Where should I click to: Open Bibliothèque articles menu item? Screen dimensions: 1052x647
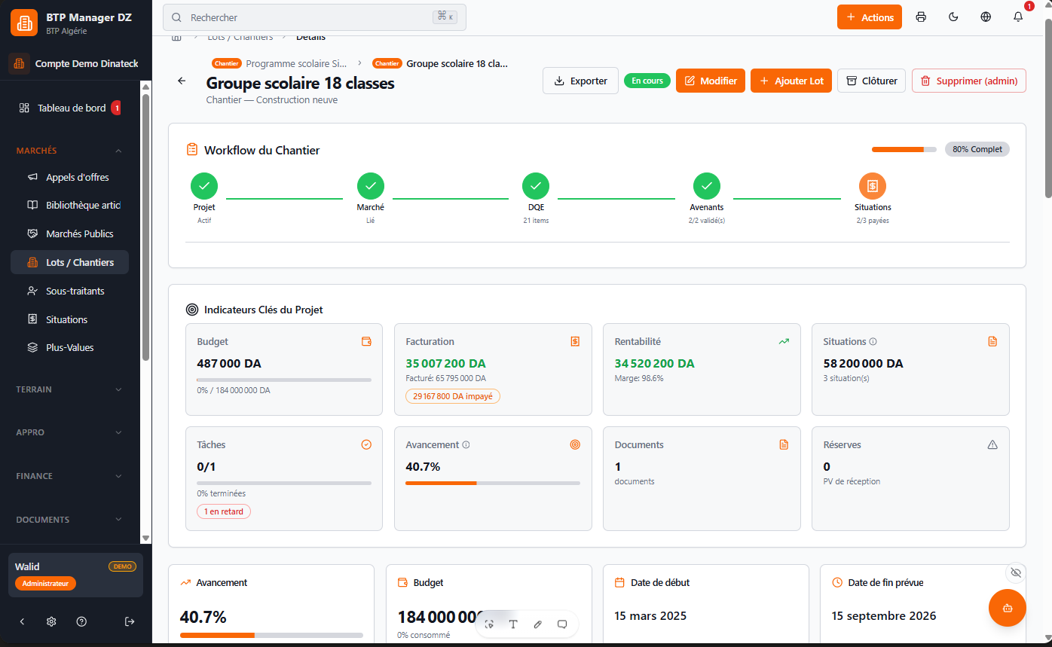pyautogui.click(x=69, y=205)
